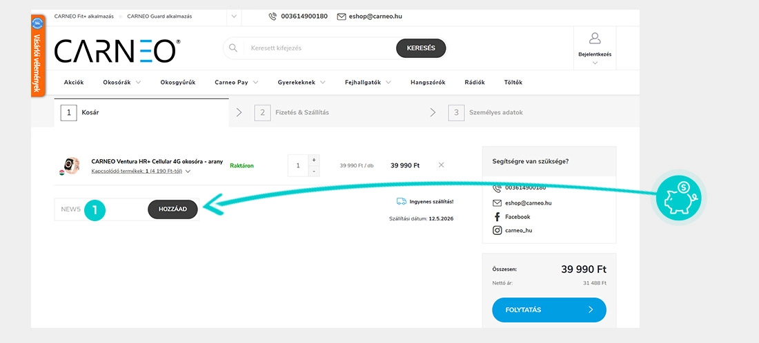Expand the Bejelentkezés dropdown
This screenshot has width=759, height=343.
point(595,63)
